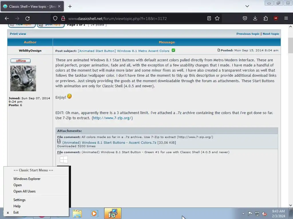Open the 7-zip.org link in post
Viewport: 293px width, 219px height.
112,118
